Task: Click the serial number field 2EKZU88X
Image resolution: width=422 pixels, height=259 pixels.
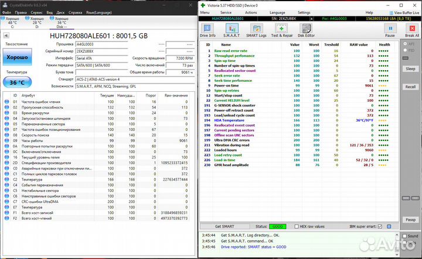Action: 101,51
